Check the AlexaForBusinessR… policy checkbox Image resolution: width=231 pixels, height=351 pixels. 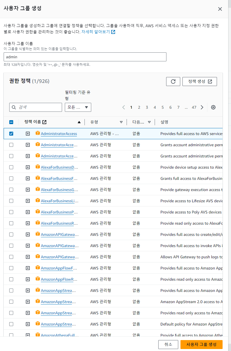11,223
